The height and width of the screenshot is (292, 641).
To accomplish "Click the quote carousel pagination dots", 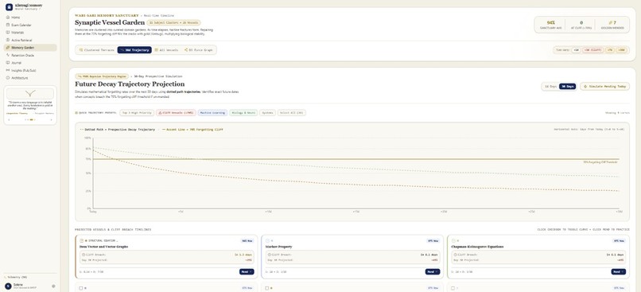I will coord(30,120).
